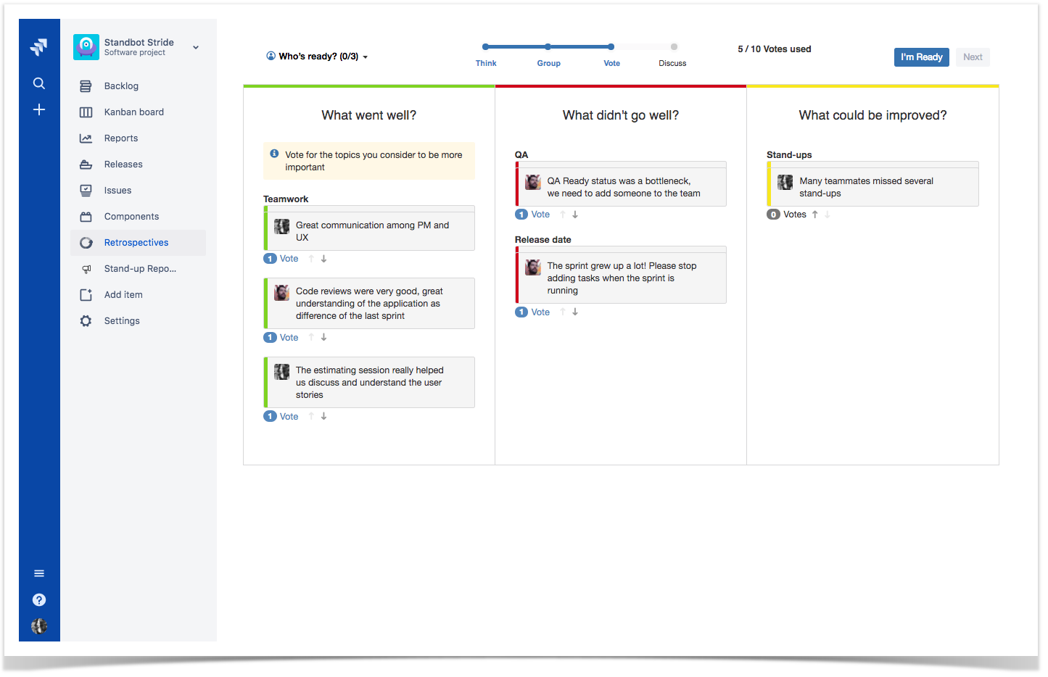The height and width of the screenshot is (677, 1048).
Task: Open the Code reviews were very good card
Action: (369, 304)
